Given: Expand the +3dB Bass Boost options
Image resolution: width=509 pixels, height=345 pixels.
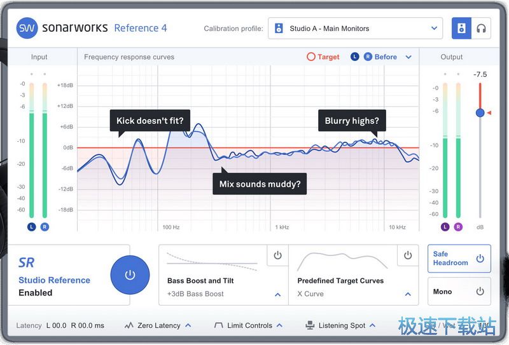Looking at the screenshot, I should pos(277,294).
